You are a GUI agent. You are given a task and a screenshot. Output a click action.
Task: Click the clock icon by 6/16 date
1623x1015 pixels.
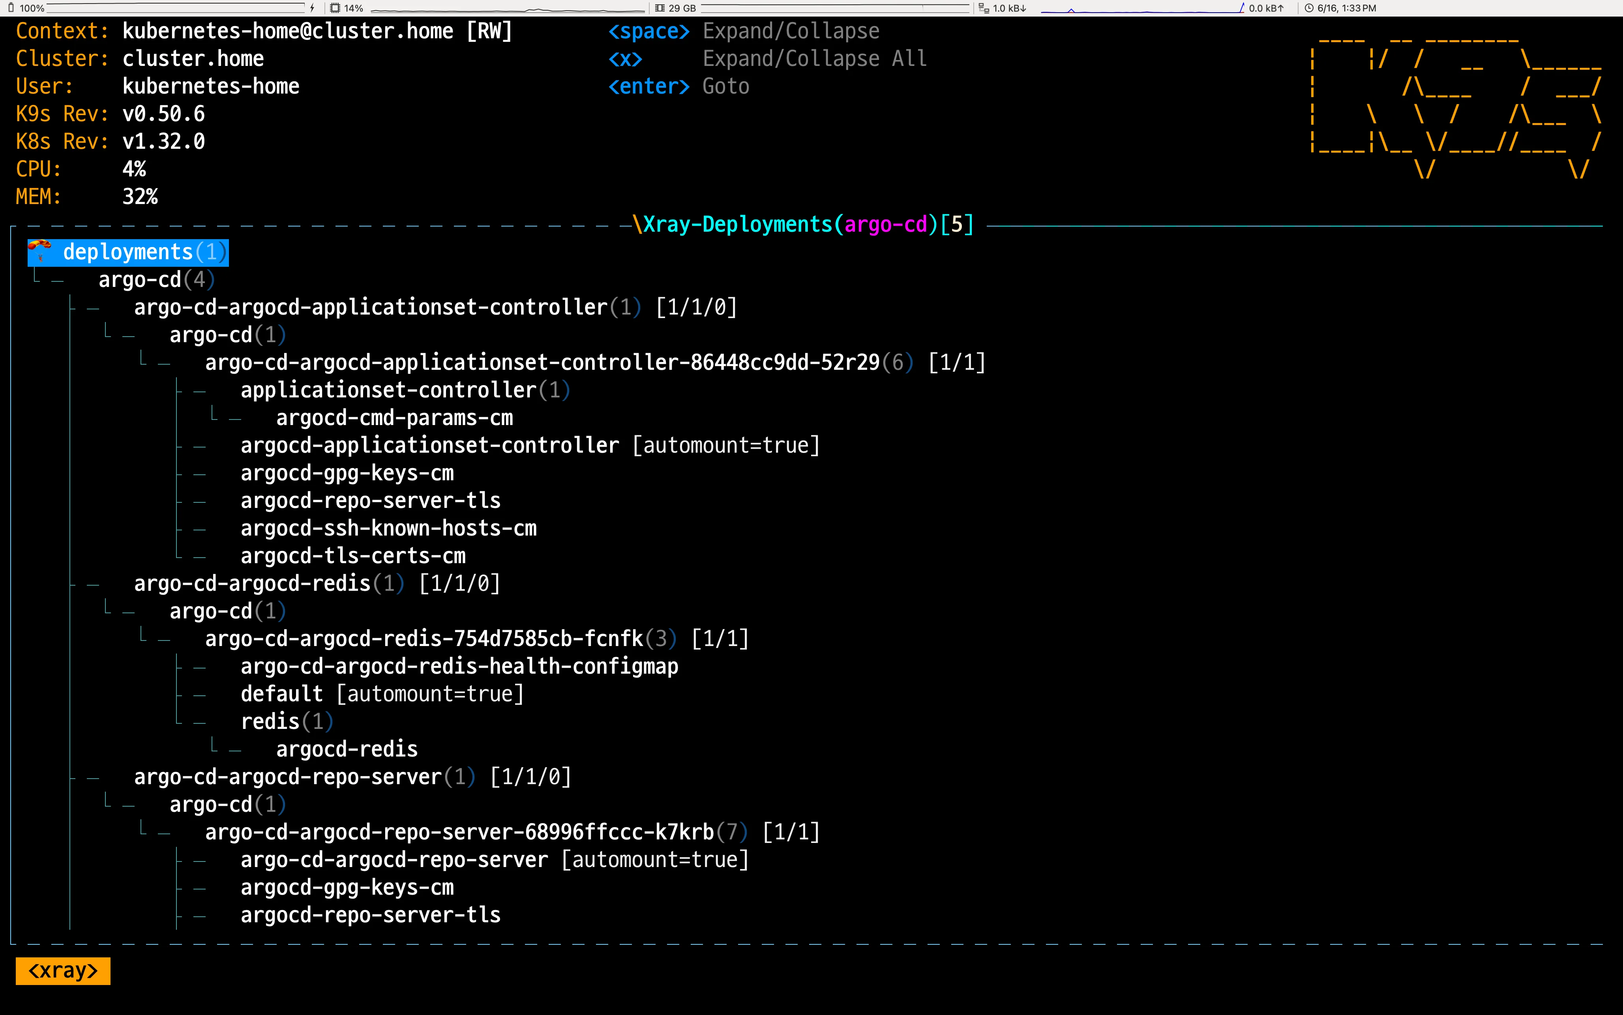[1308, 8]
